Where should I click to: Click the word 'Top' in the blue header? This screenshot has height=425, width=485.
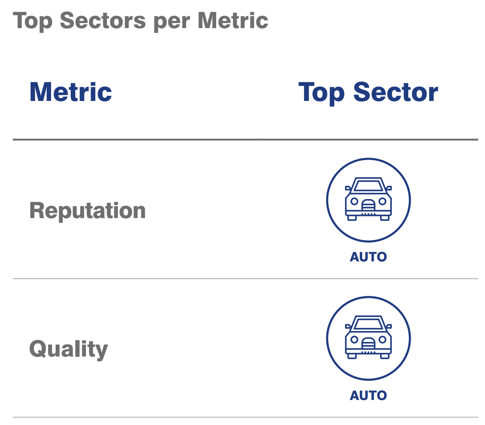click(321, 93)
